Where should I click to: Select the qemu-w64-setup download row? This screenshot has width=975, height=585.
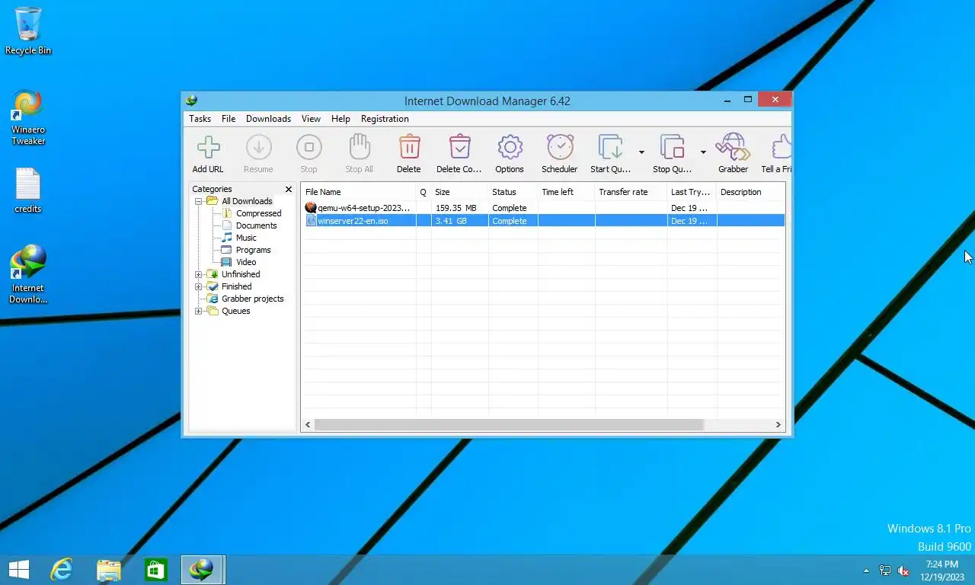point(543,208)
